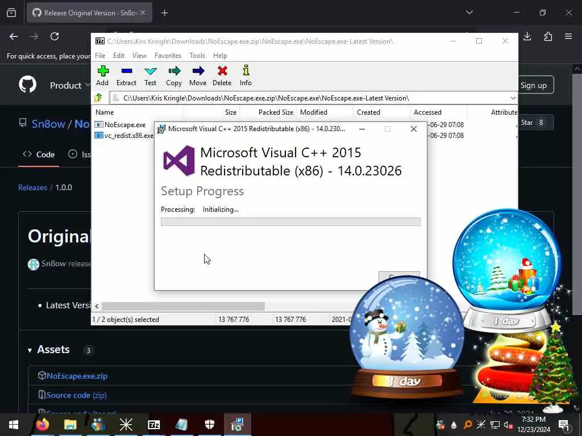Open Windows Security shield taskbar icon
This screenshot has width=582, height=436.
point(209,425)
